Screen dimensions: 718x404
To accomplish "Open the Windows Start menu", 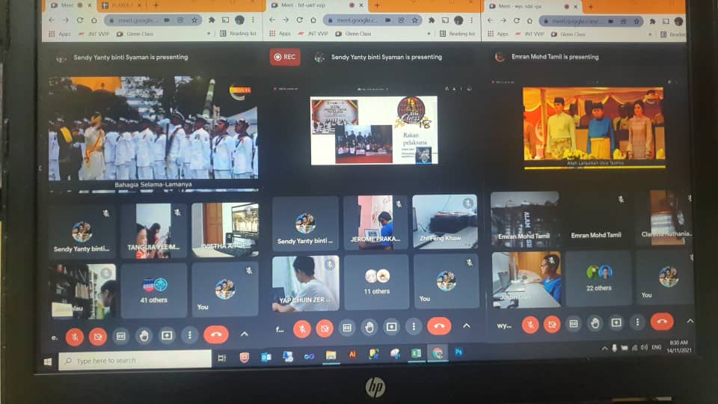I will (49, 361).
